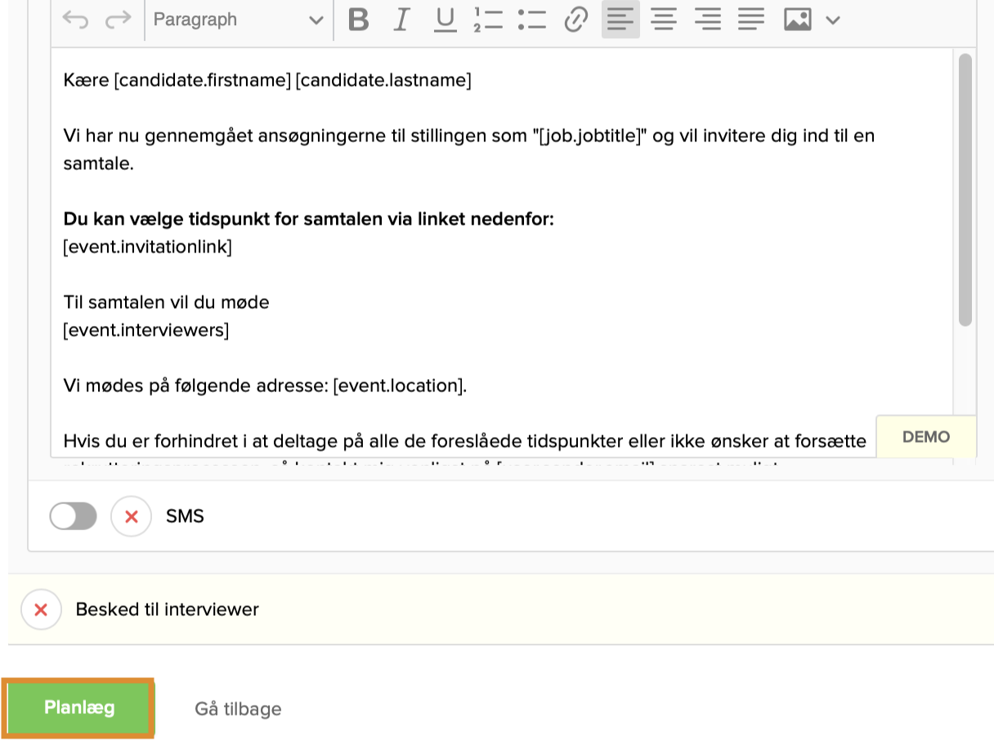Image resolution: width=994 pixels, height=745 pixels.
Task: Insert a hyperlink with the link icon
Action: [575, 20]
